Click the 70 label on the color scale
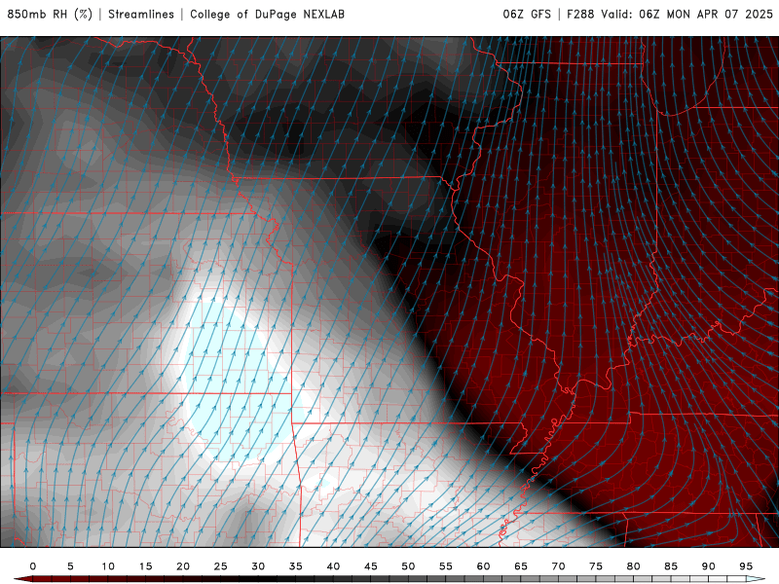This screenshot has height=584, width=779. coord(558,566)
